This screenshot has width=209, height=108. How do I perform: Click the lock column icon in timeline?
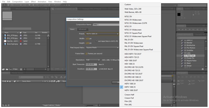click(10, 81)
